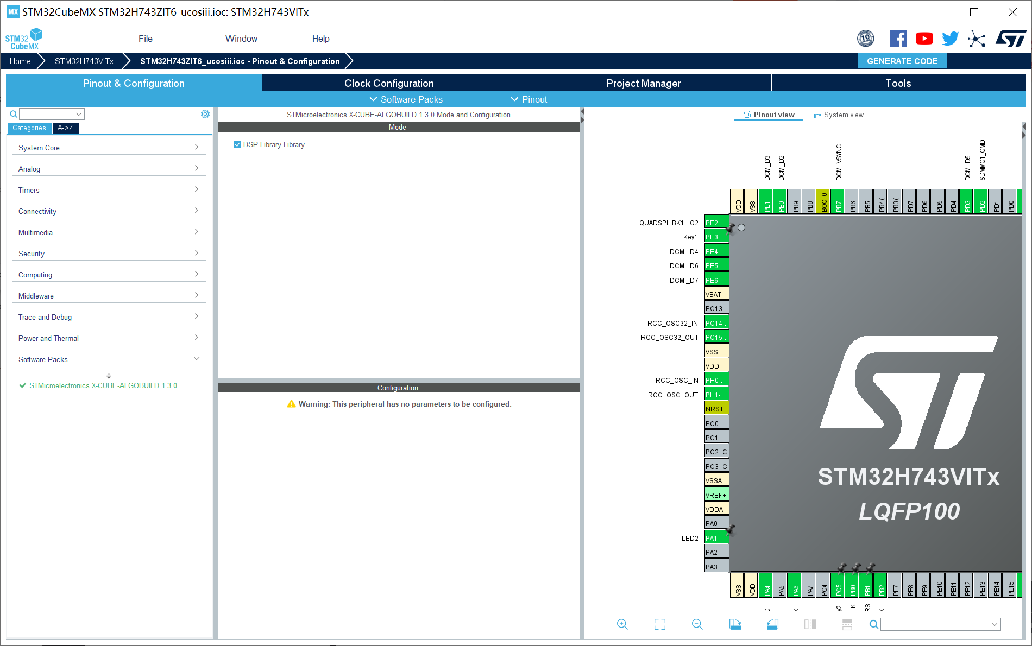The height and width of the screenshot is (646, 1032).
Task: Select pin PA1 labeled LED2
Action: tap(716, 538)
